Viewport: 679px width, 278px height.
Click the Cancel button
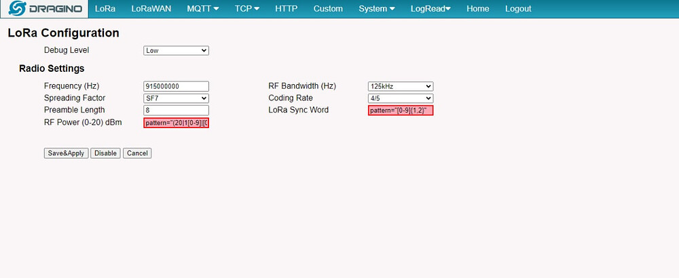137,153
